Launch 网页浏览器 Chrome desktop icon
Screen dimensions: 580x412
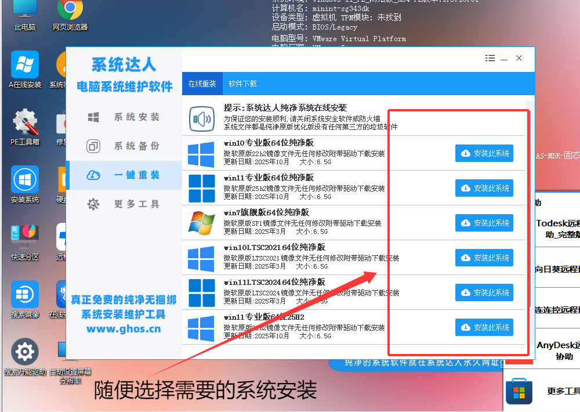tap(70, 12)
